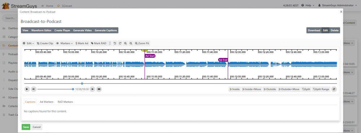Click the Mark Ad dollar button
The image size is (361, 133).
(x=82, y=43)
